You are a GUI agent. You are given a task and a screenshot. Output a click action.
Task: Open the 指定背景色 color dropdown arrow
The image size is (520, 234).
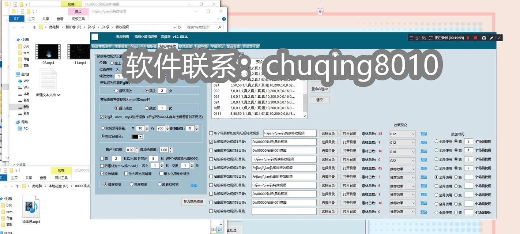(x=141, y=137)
